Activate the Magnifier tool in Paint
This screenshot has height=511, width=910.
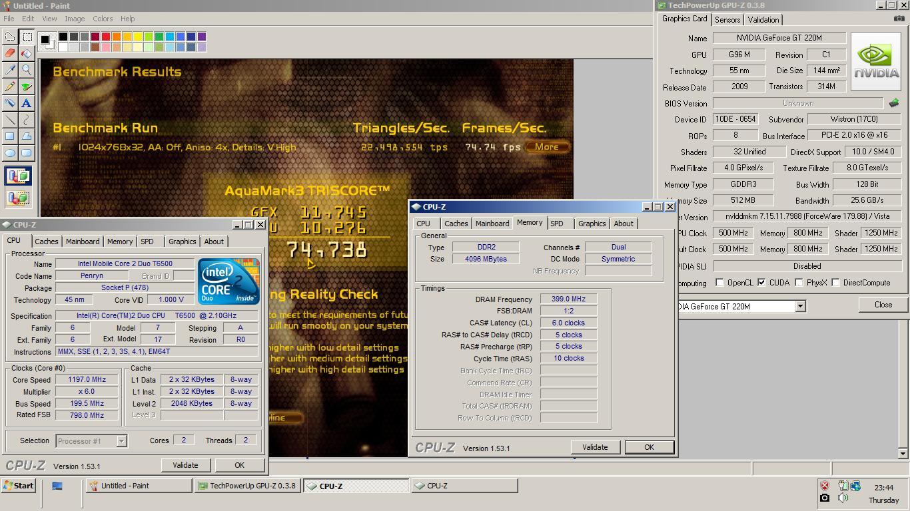27,70
